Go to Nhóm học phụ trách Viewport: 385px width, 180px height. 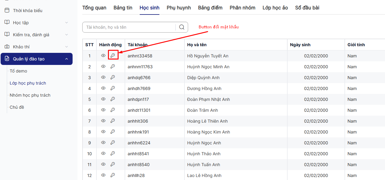(30, 95)
